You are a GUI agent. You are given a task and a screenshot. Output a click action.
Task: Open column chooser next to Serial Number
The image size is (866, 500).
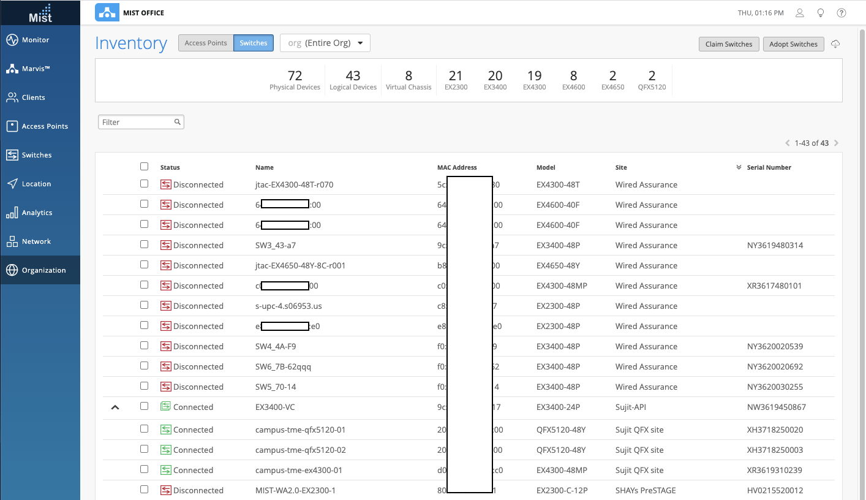pyautogui.click(x=739, y=167)
